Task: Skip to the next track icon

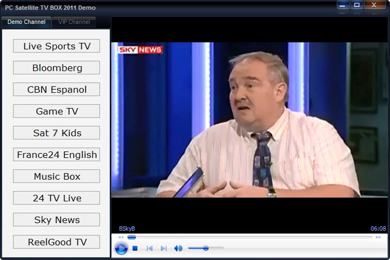Action: (x=164, y=248)
